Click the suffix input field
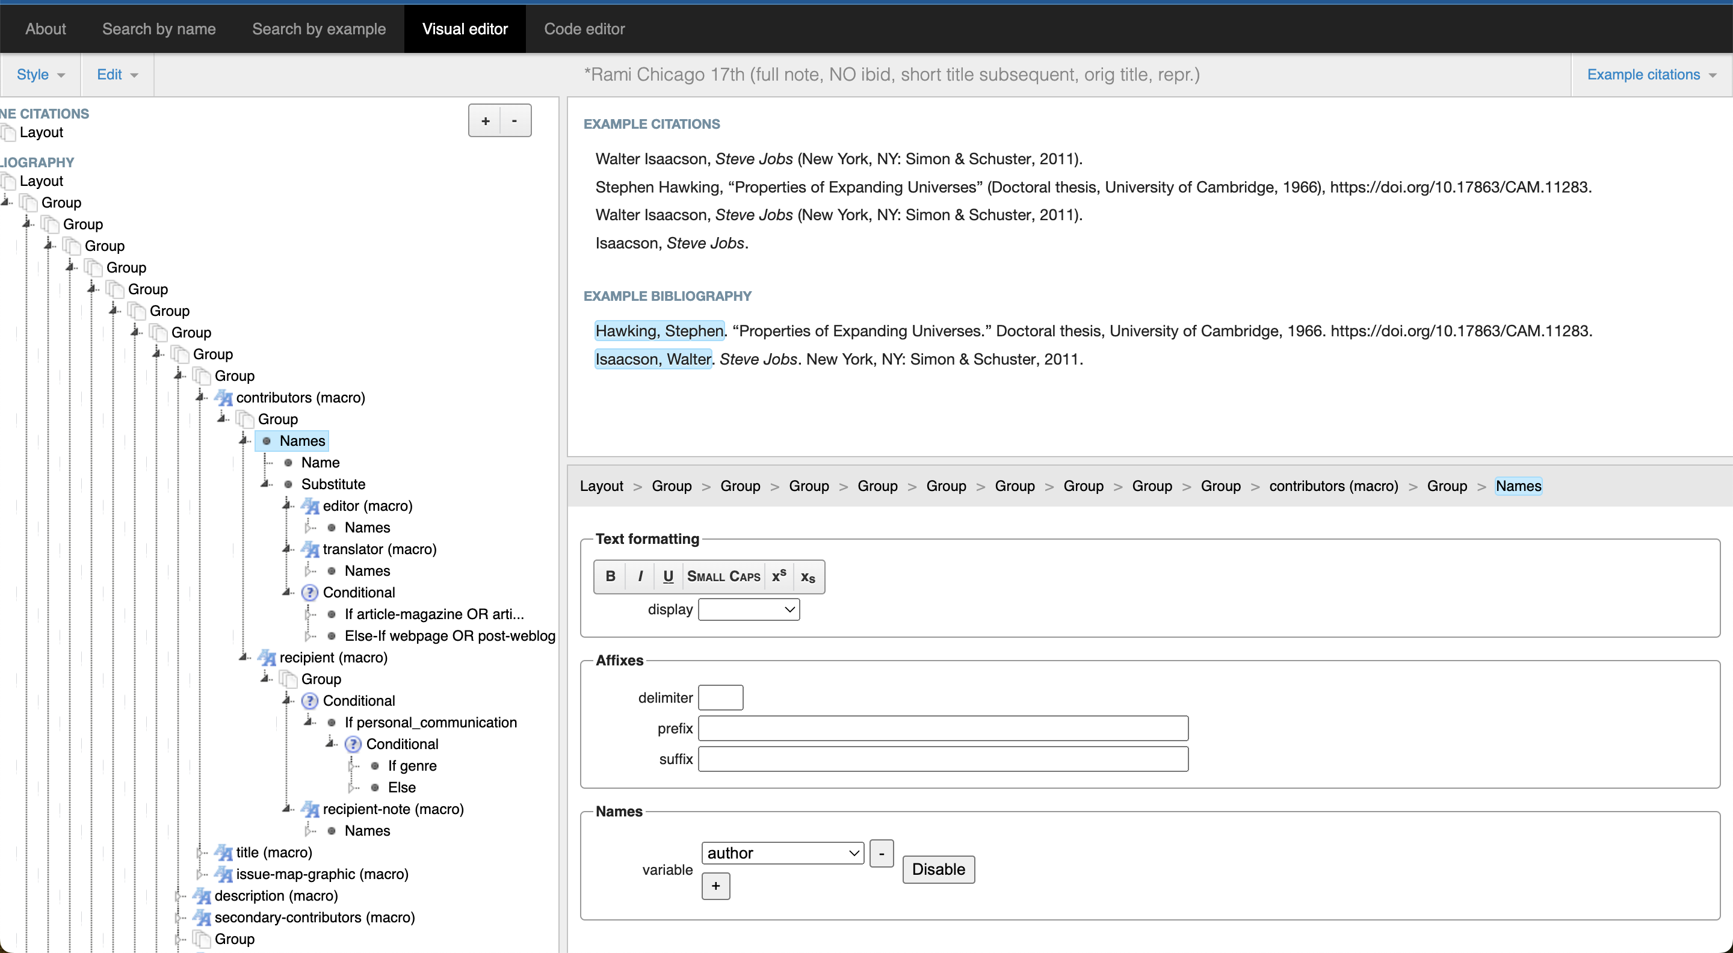Viewport: 1733px width, 953px height. pyautogui.click(x=942, y=759)
